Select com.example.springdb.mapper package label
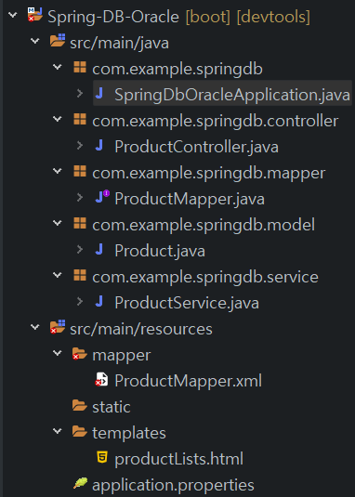This screenshot has height=497, width=355. 208,173
